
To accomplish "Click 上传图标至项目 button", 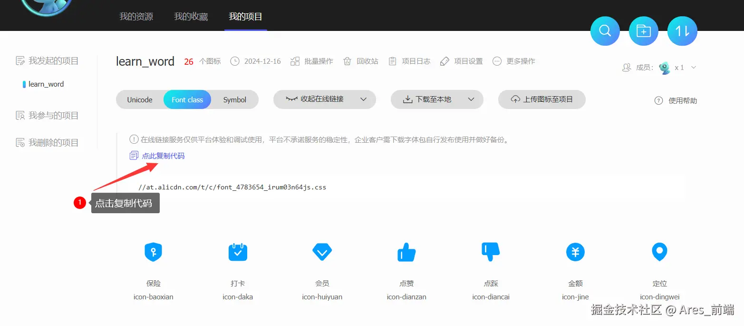I will click(x=542, y=99).
